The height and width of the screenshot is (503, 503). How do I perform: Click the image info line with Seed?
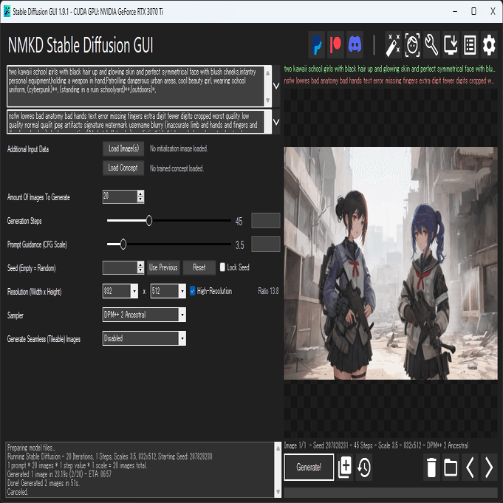(376, 445)
